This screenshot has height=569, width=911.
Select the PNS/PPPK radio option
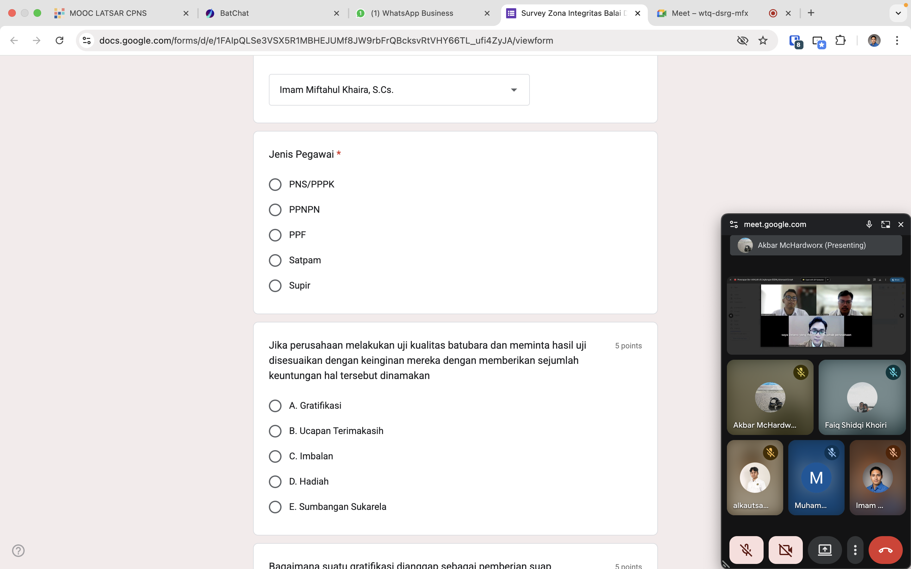pyautogui.click(x=275, y=184)
